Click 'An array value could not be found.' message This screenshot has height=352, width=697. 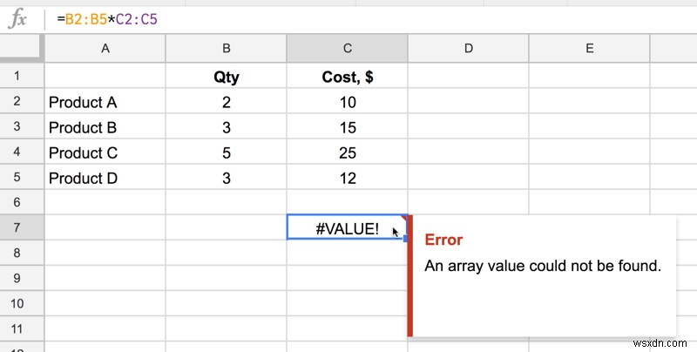[543, 266]
